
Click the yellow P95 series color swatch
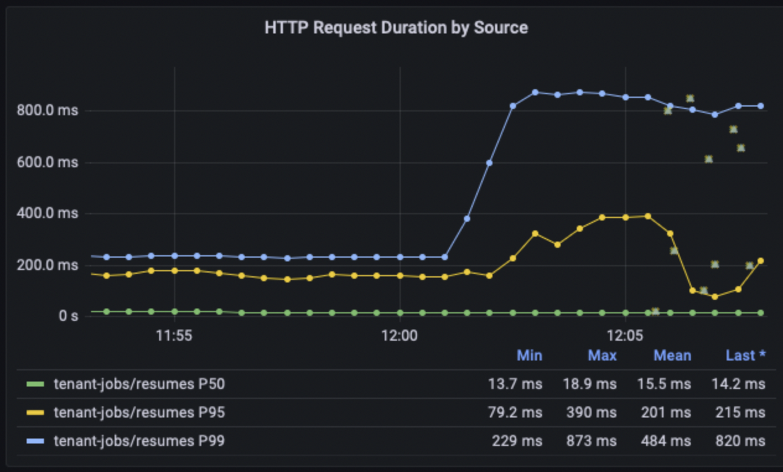(x=37, y=413)
